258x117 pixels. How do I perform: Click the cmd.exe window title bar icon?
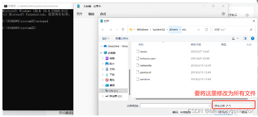(5, 6)
